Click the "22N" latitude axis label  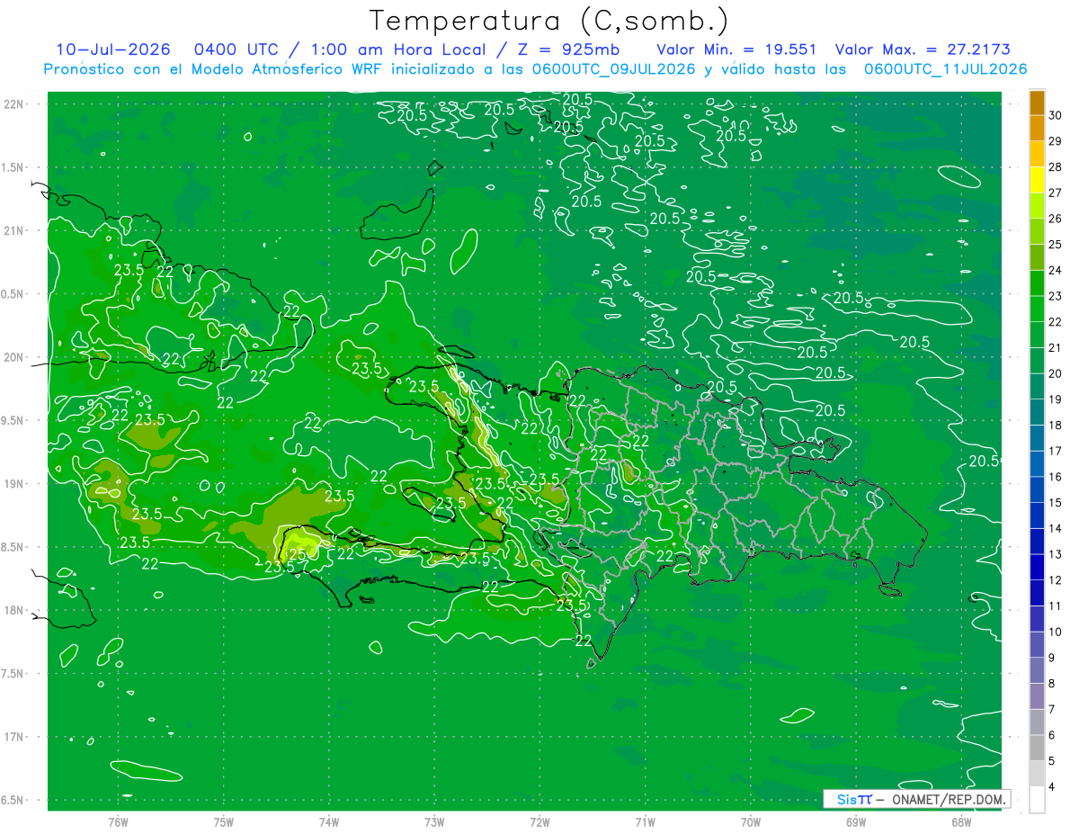[x=15, y=103]
